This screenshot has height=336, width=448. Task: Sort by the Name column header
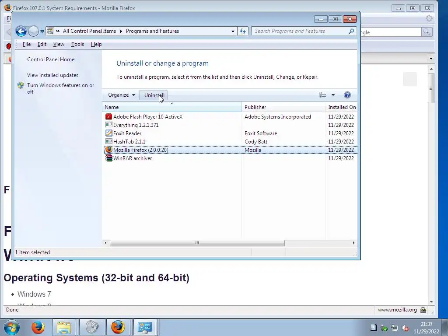click(171, 107)
